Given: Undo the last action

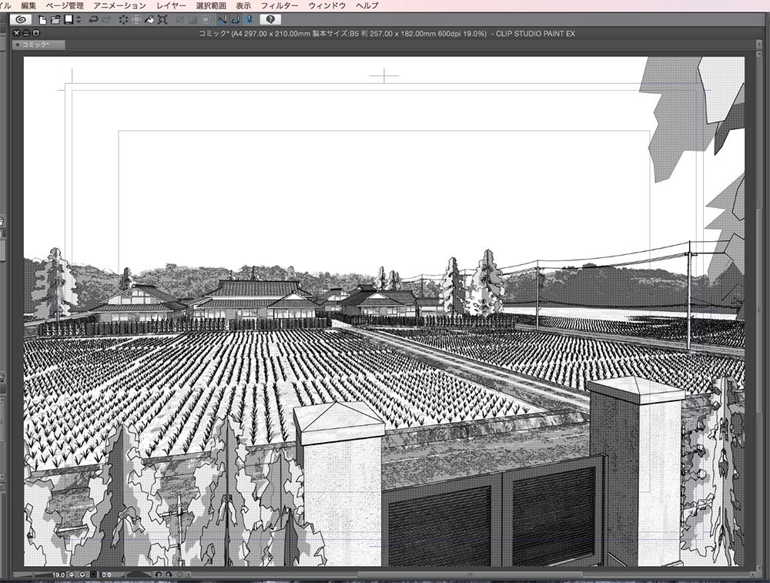Looking at the screenshot, I should click(93, 20).
